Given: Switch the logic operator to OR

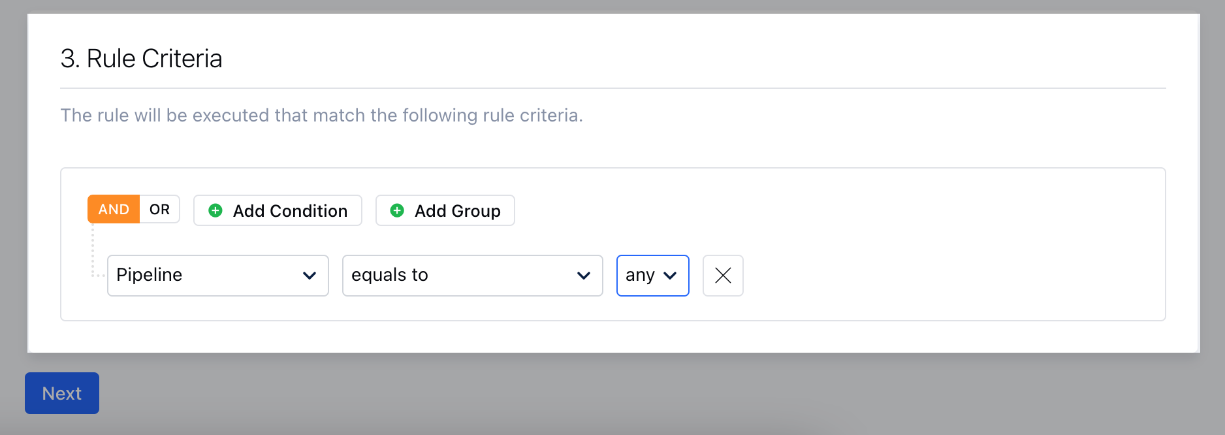Looking at the screenshot, I should point(159,209).
